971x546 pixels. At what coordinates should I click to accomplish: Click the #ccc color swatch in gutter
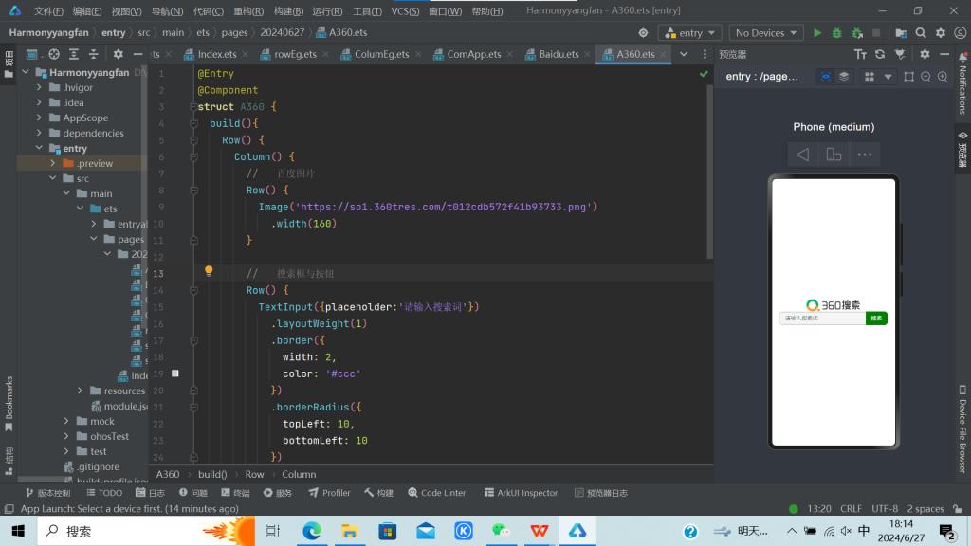(x=175, y=373)
